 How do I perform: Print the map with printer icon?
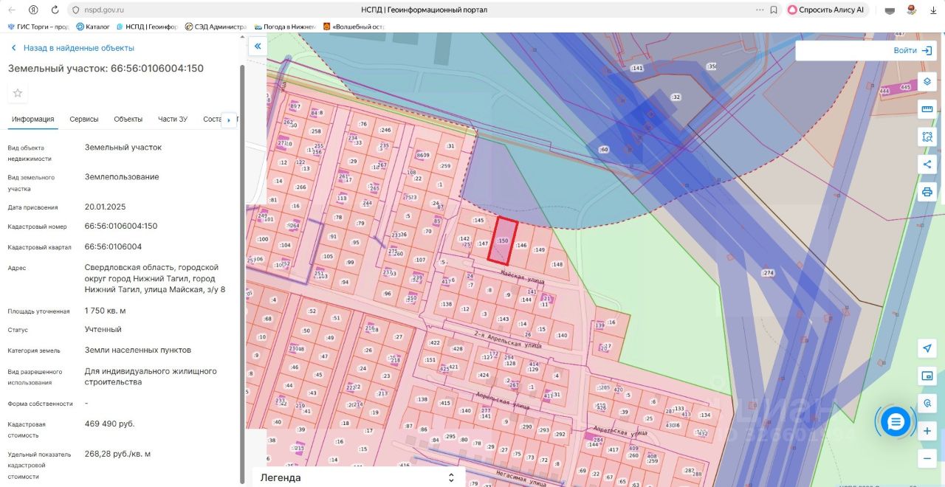927,192
